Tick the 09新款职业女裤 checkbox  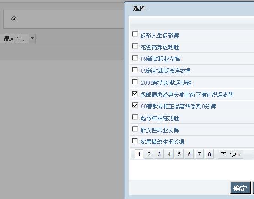click(135, 58)
